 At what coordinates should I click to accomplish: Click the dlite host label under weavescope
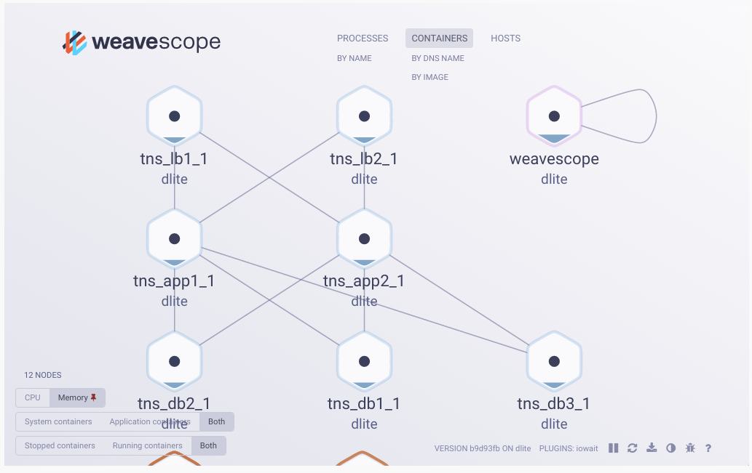tap(554, 179)
